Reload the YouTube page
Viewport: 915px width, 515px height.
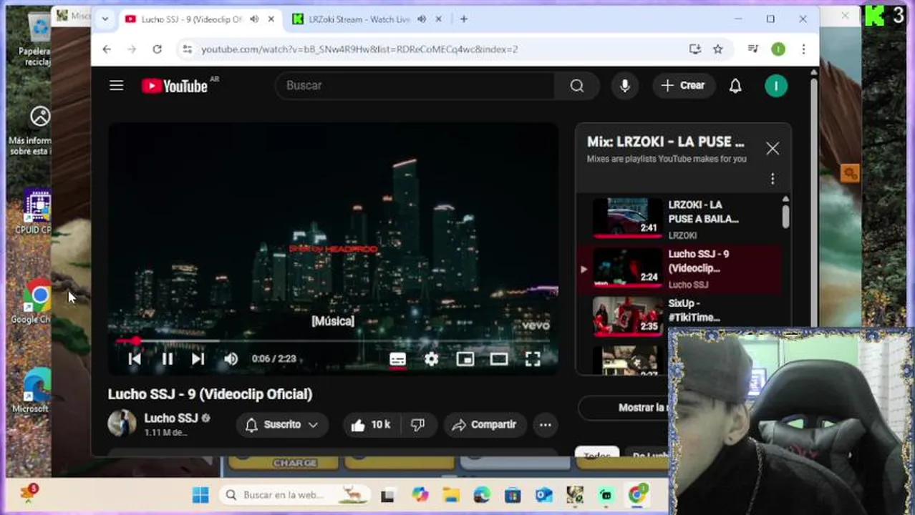(x=157, y=49)
